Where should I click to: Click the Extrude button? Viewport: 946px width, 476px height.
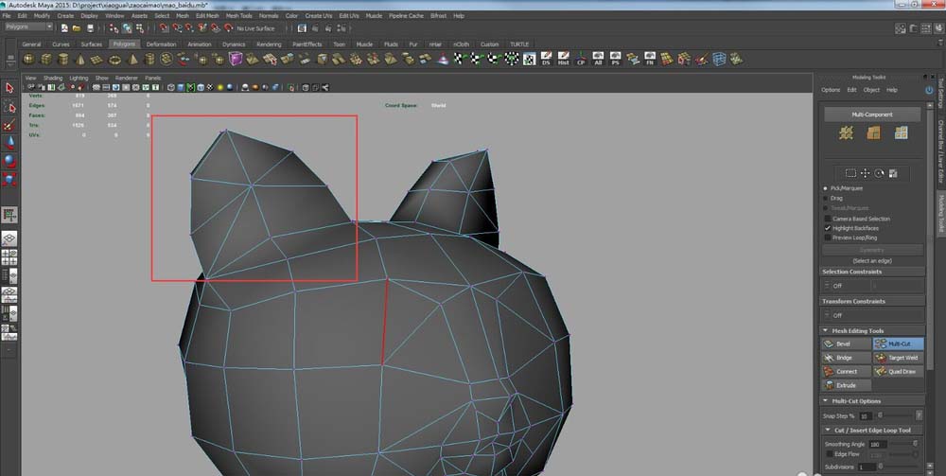847,385
